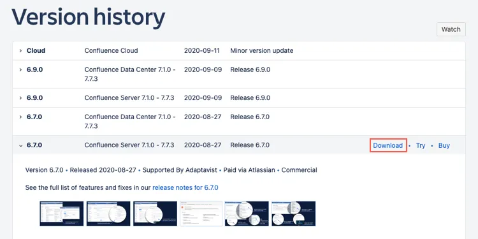Click the 'Released 2020-08-27' text

pyautogui.click(x=103, y=170)
